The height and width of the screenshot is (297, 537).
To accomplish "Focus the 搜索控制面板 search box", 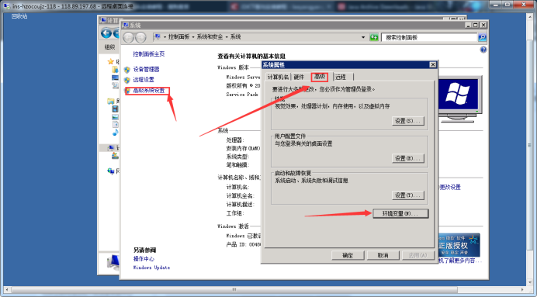I will coord(429,38).
